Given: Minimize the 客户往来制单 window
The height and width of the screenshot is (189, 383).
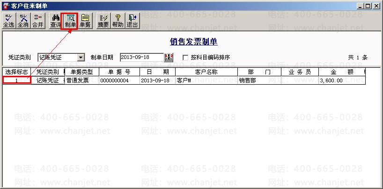Looking at the screenshot, I should click(x=360, y=6).
